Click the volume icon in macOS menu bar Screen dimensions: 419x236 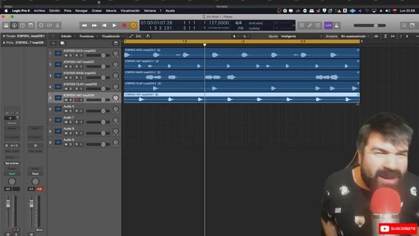[x=388, y=10]
